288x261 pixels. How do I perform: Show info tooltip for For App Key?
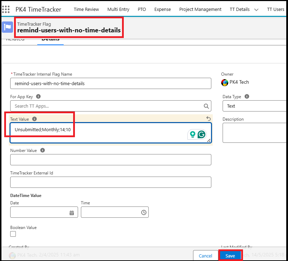pos(38,96)
